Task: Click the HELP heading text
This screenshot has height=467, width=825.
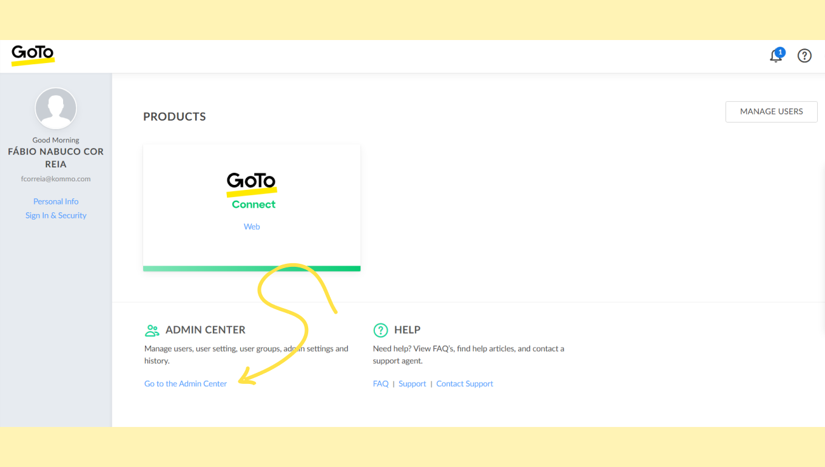Action: point(408,330)
